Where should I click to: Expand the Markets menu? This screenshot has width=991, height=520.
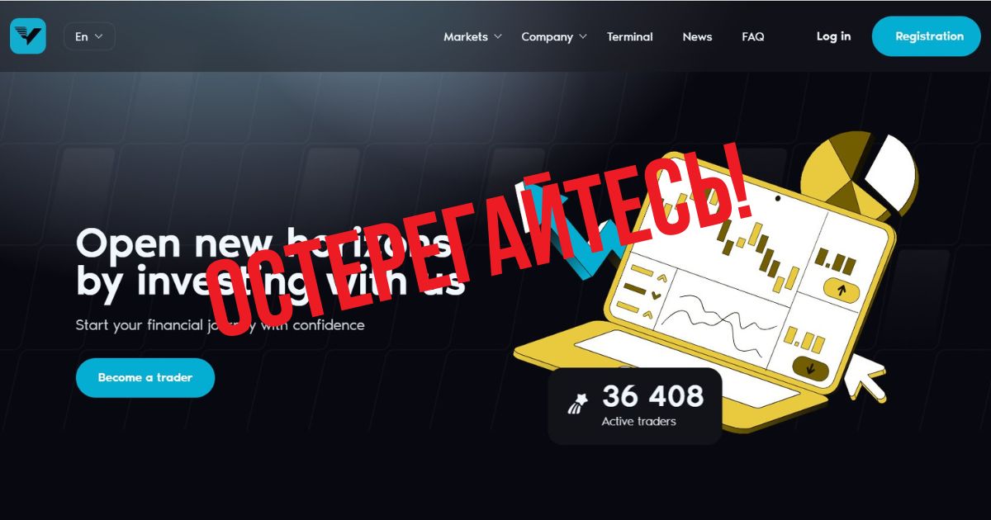pyautogui.click(x=472, y=36)
